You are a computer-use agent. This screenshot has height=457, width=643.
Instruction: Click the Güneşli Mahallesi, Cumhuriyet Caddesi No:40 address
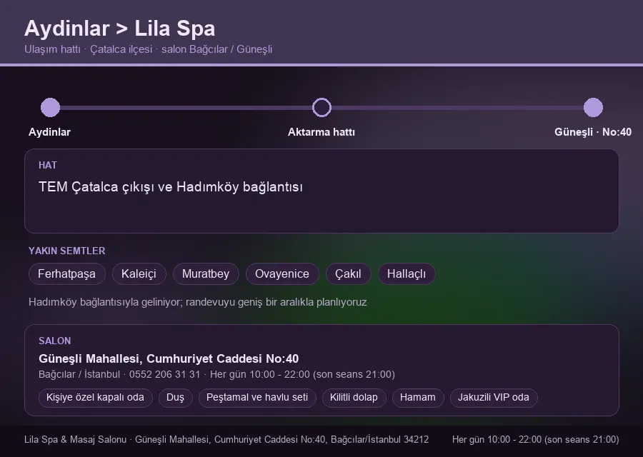(x=169, y=358)
